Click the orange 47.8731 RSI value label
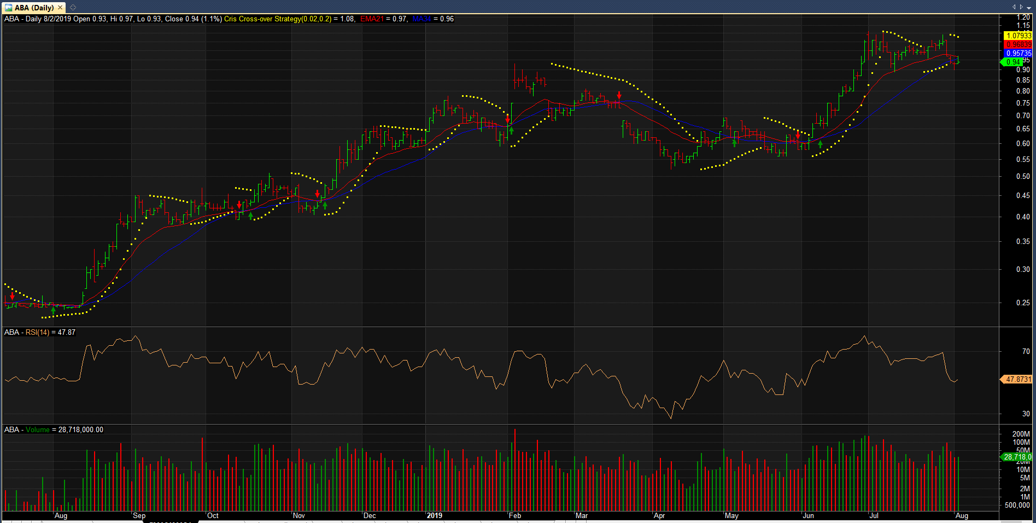This screenshot has width=1036, height=523. 1016,379
